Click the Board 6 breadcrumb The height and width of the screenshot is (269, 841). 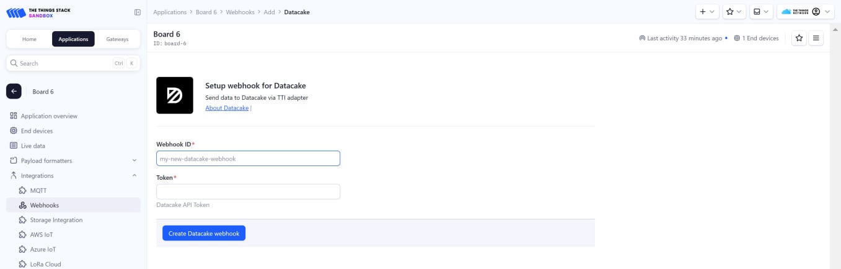[206, 12]
